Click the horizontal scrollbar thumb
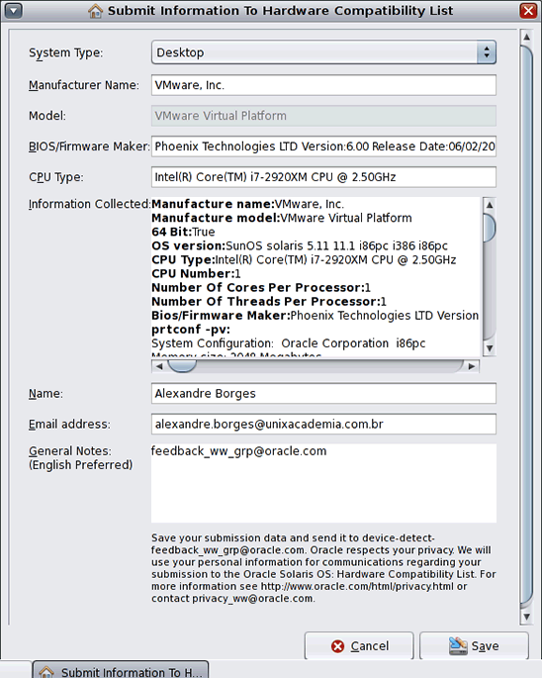542x678 pixels. [x=182, y=366]
